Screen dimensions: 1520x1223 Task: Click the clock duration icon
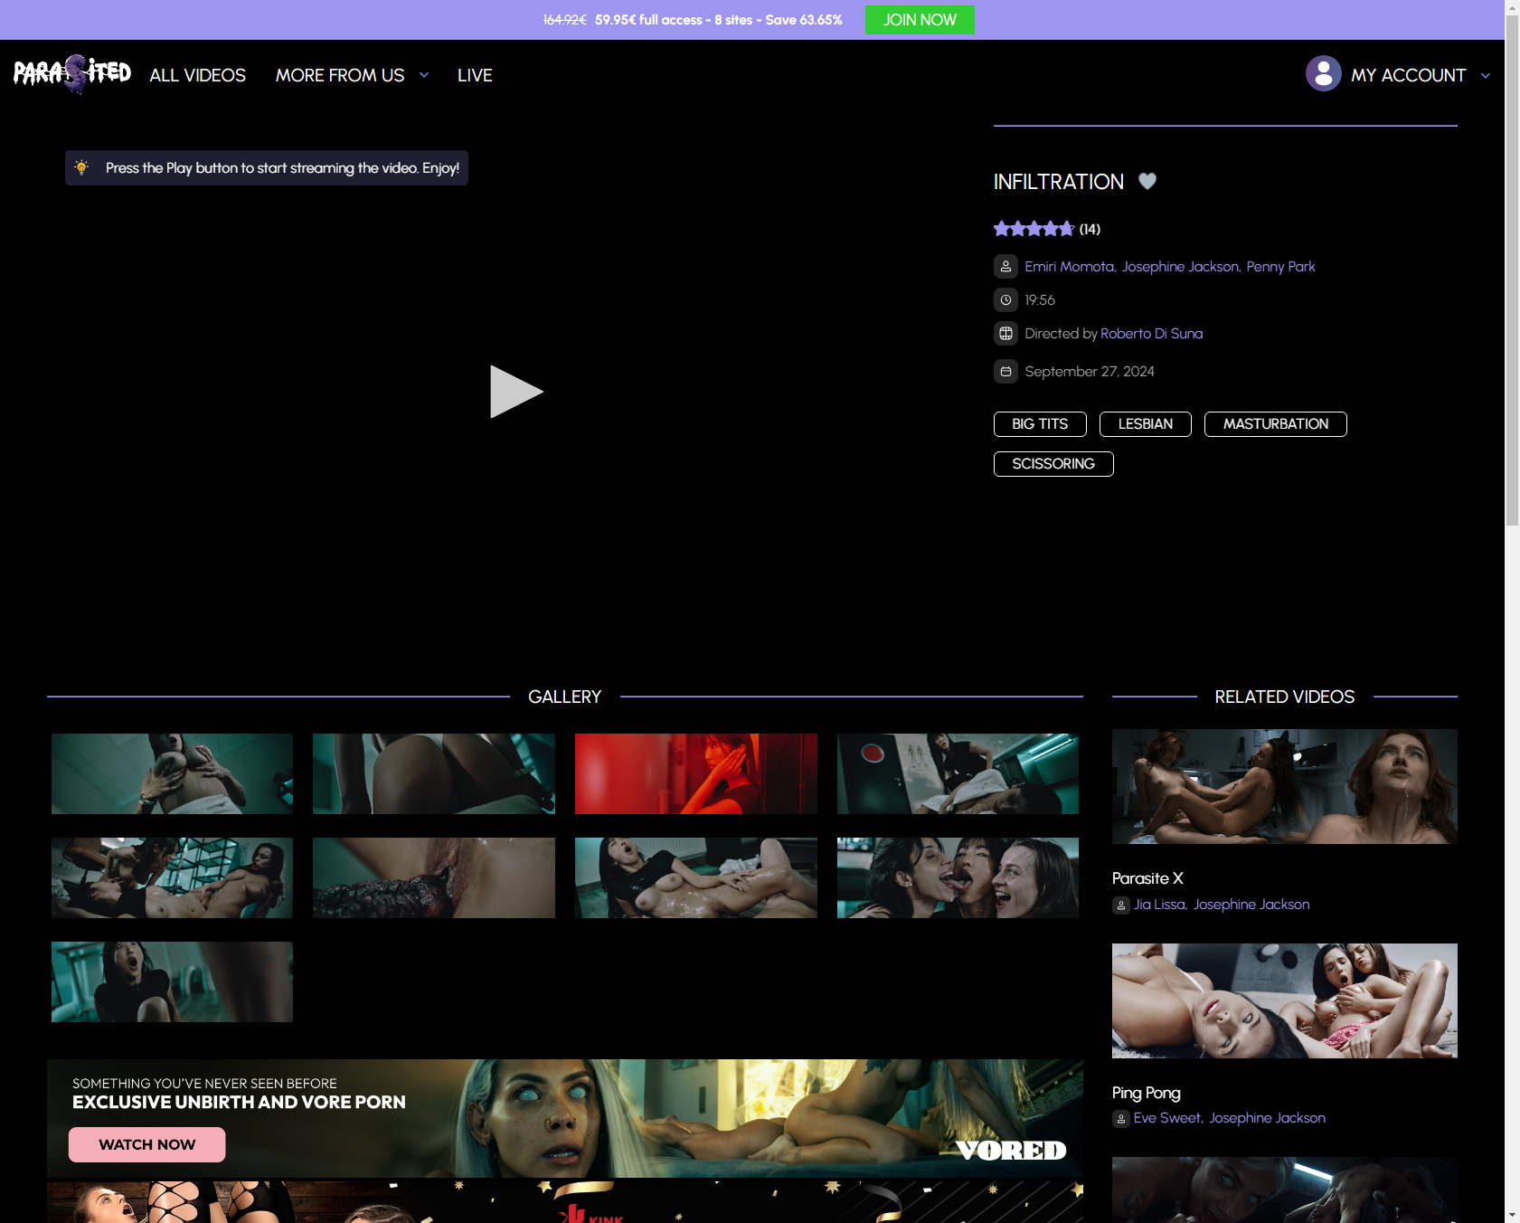coord(1005,300)
